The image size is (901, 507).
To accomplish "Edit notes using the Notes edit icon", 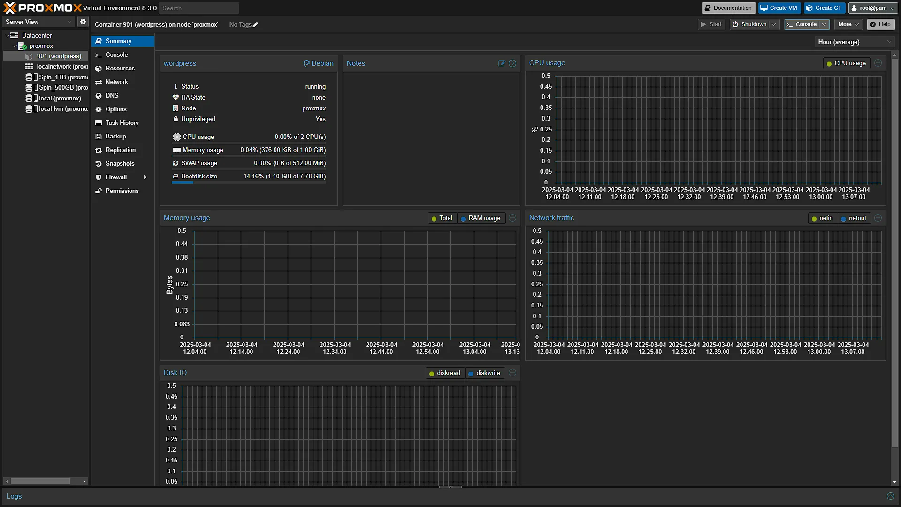I will (502, 63).
